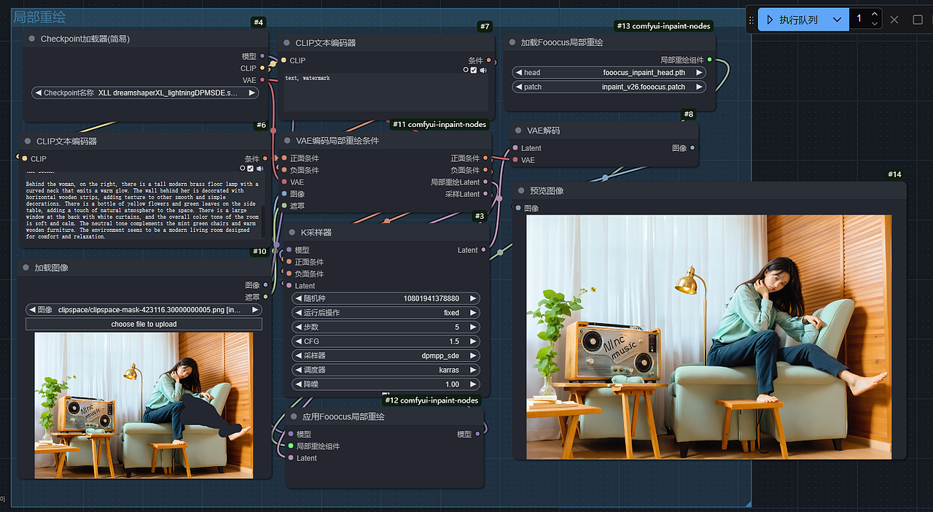Click the right arrow of the 图像 file widget
The width and height of the screenshot is (933, 512).
[x=255, y=309]
